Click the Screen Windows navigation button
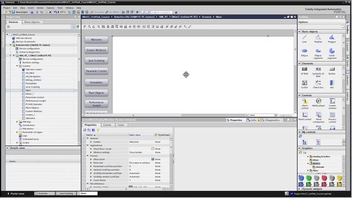This screenshot has width=352, height=198. pyautogui.click(x=96, y=50)
